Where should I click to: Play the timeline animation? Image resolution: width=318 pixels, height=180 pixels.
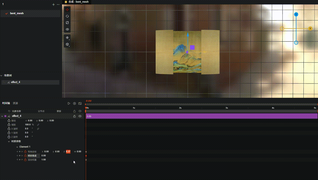click(69, 103)
